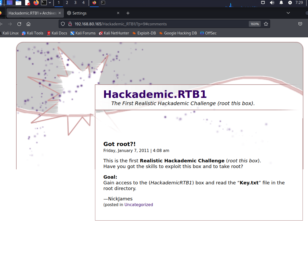Show site security lock information

pyautogui.click(x=70, y=24)
